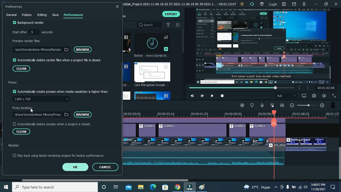
Task: Toggle automatically delete render files checkbox
Action: pyautogui.click(x=14, y=60)
